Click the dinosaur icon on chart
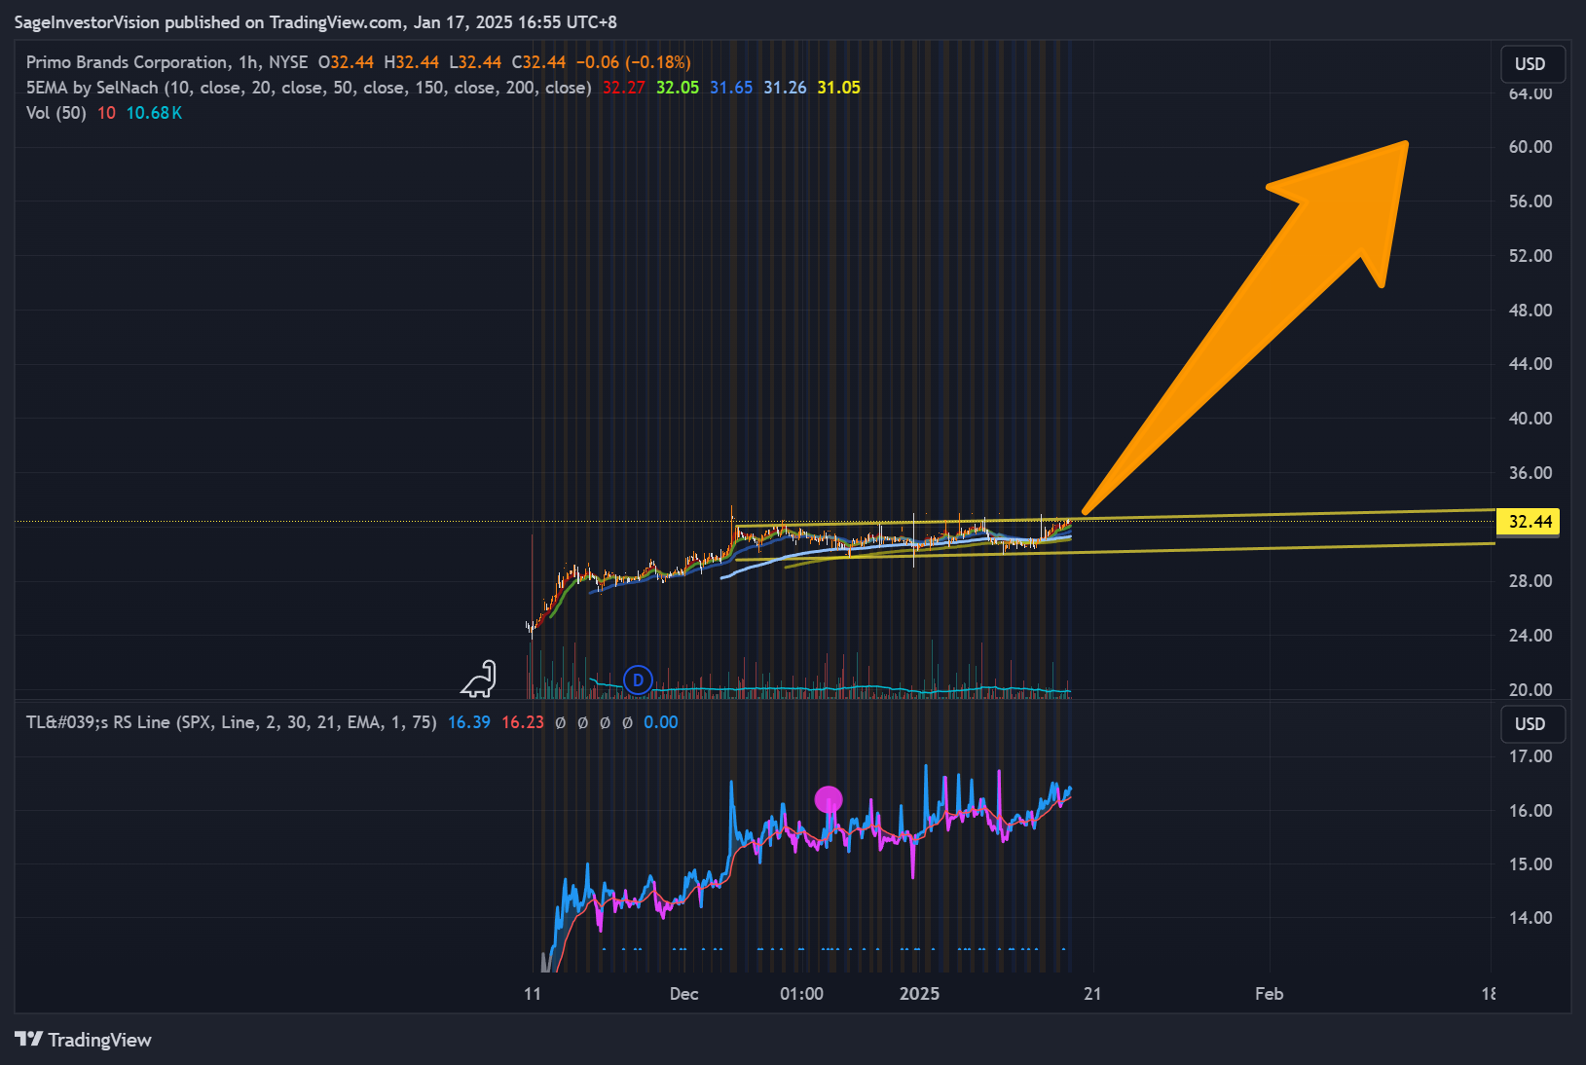The width and height of the screenshot is (1586, 1065). point(479,679)
